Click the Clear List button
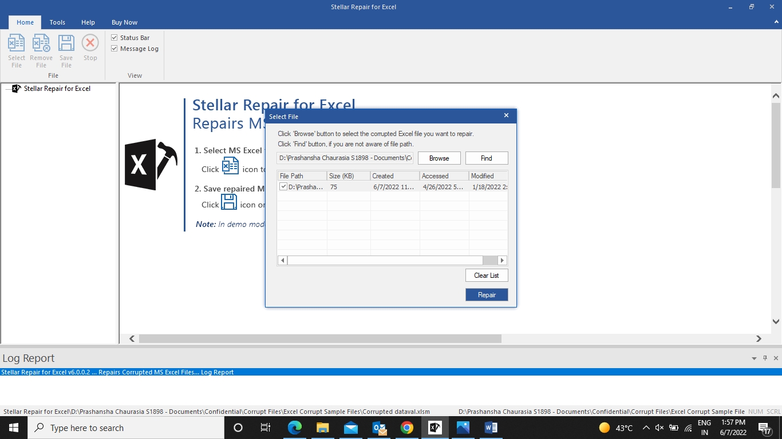Image resolution: width=782 pixels, height=439 pixels. click(x=487, y=275)
